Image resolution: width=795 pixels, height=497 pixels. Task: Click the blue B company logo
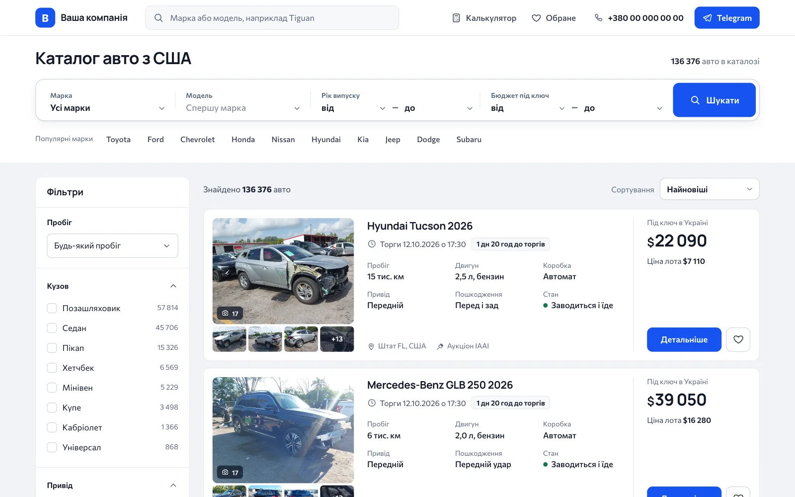click(x=45, y=18)
